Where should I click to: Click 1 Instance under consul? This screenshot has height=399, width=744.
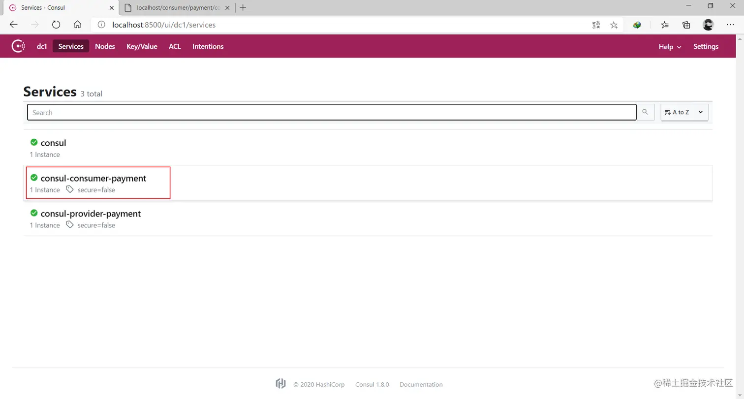tap(45, 154)
